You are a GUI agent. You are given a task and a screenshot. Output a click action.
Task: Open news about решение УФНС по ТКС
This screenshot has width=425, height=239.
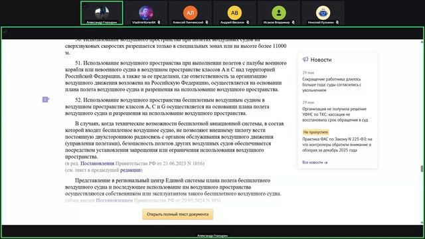pyautogui.click(x=335, y=114)
